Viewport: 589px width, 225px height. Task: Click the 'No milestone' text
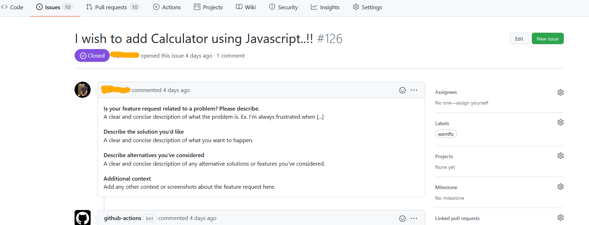click(x=449, y=198)
